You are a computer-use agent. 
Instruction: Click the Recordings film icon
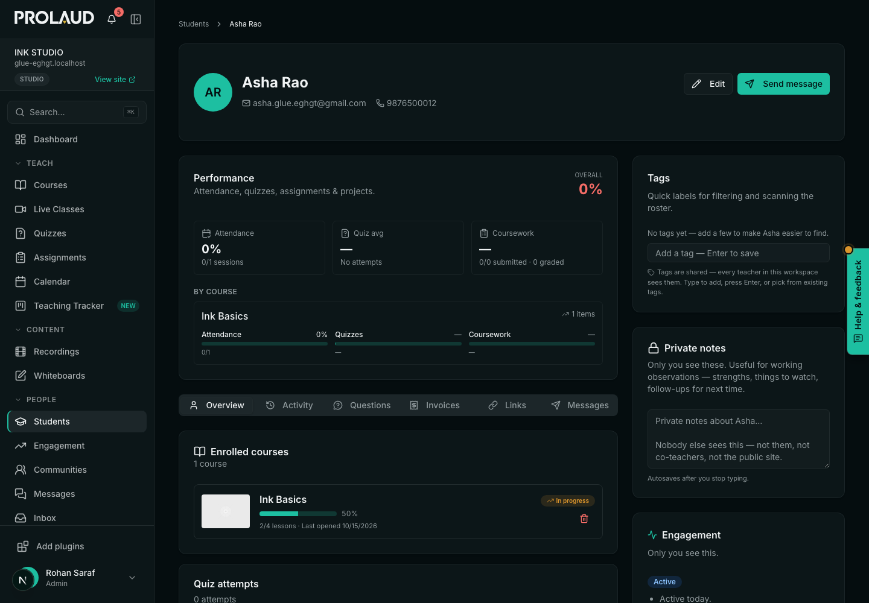click(x=21, y=352)
